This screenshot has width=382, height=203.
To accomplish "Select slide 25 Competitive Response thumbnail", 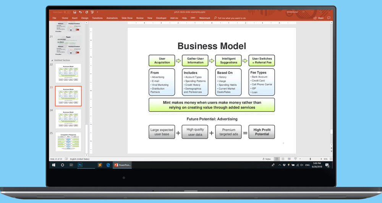I will [68, 142].
